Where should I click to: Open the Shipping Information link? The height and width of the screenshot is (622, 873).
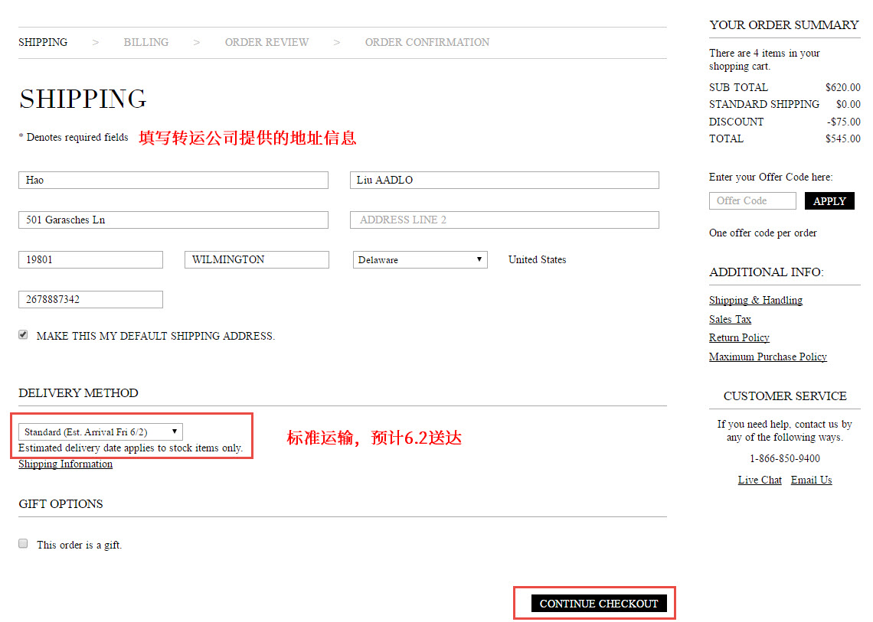pos(66,464)
